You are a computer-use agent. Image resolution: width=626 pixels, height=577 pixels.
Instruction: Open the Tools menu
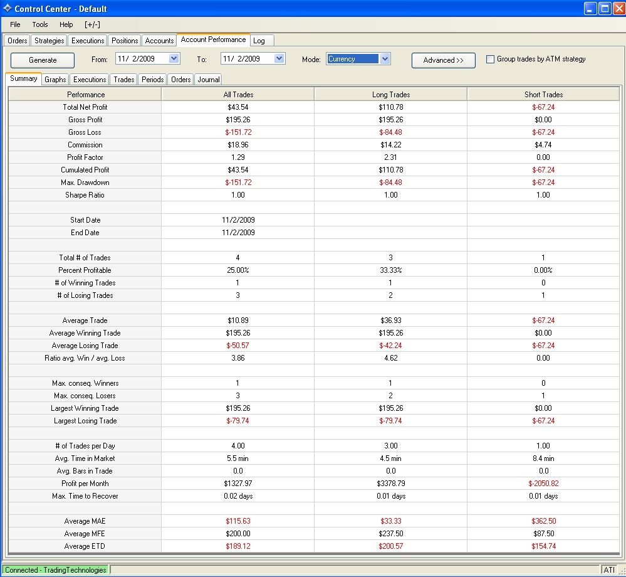(x=40, y=24)
